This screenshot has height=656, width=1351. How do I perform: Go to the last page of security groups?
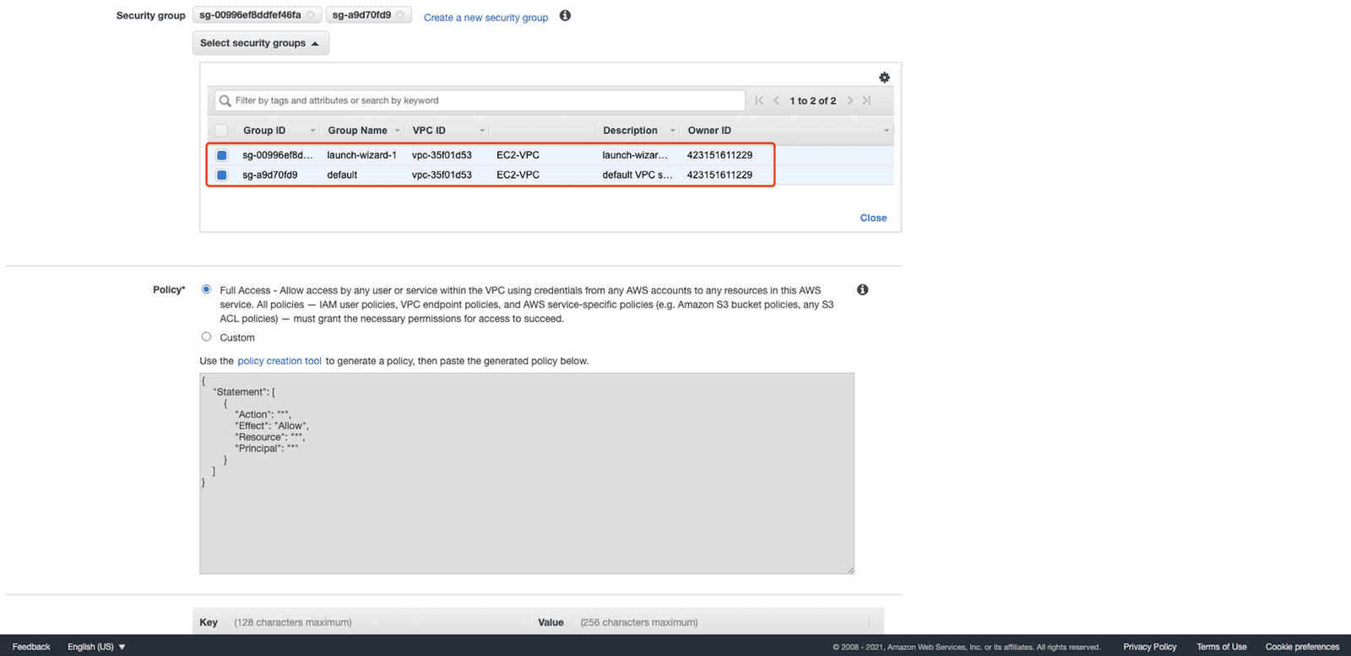tap(866, 100)
